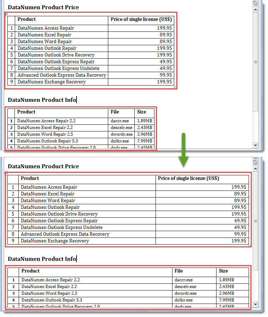The height and width of the screenshot is (317, 268).
Task: Click the upper pane's vertical scrollbar thumb
Action: pos(256,62)
